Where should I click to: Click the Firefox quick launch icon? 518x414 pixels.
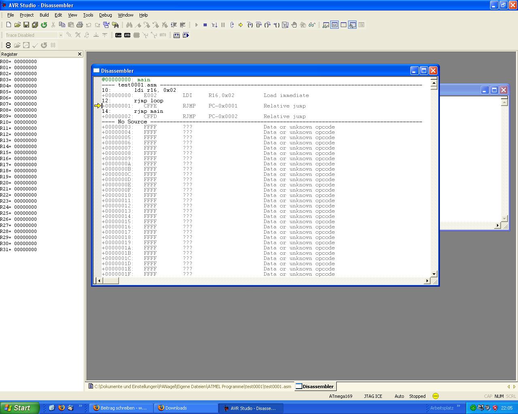61,408
